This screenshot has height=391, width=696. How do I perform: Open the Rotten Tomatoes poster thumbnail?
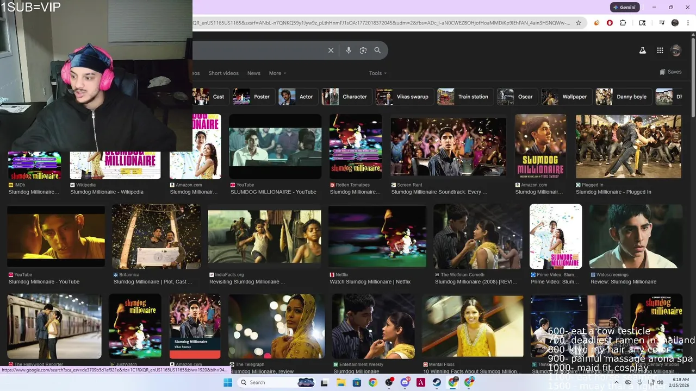tap(356, 147)
